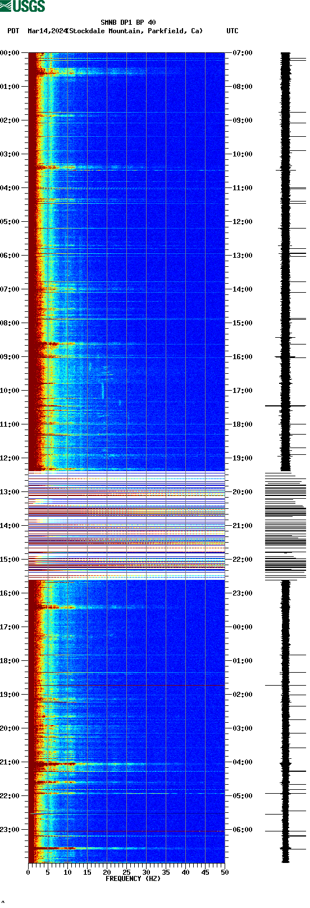The height and width of the screenshot is (908, 310).
Task: Click the Mar14,2024 date text
Action: tap(47, 31)
